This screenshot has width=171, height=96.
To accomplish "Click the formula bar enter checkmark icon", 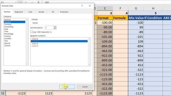I will [32, 2].
